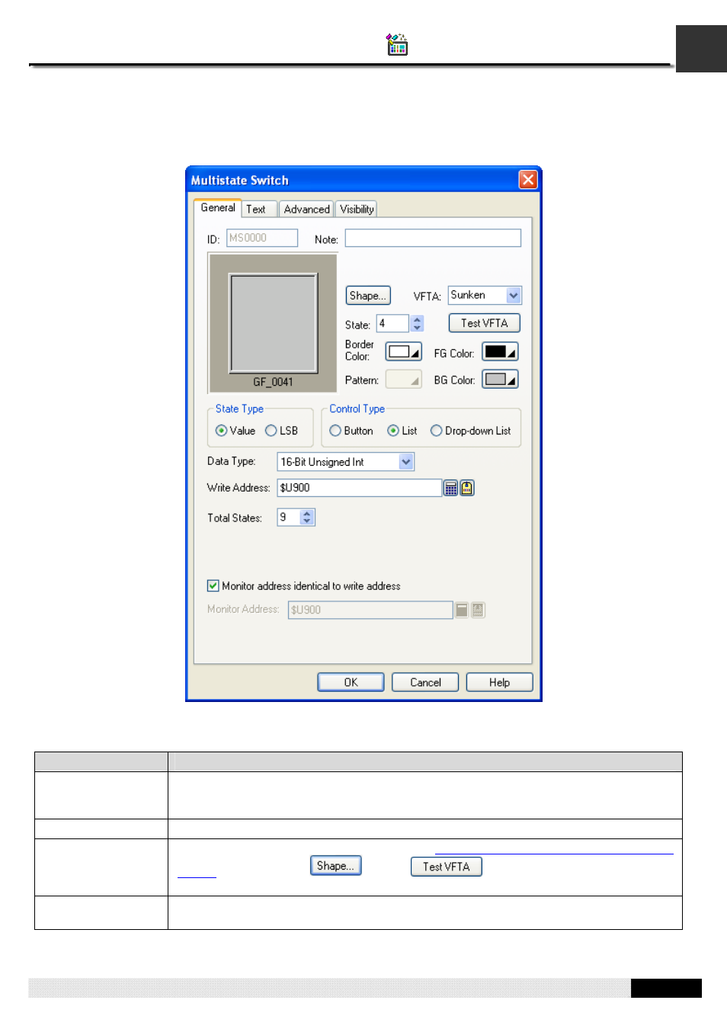This screenshot has height=1029, width=727.
Task: Choose the Drop-down List control type
Action: click(x=436, y=431)
